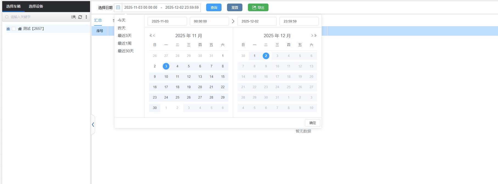Tick the checkbox for 测试【2657】
The width and height of the screenshot is (498, 184).
point(14,29)
